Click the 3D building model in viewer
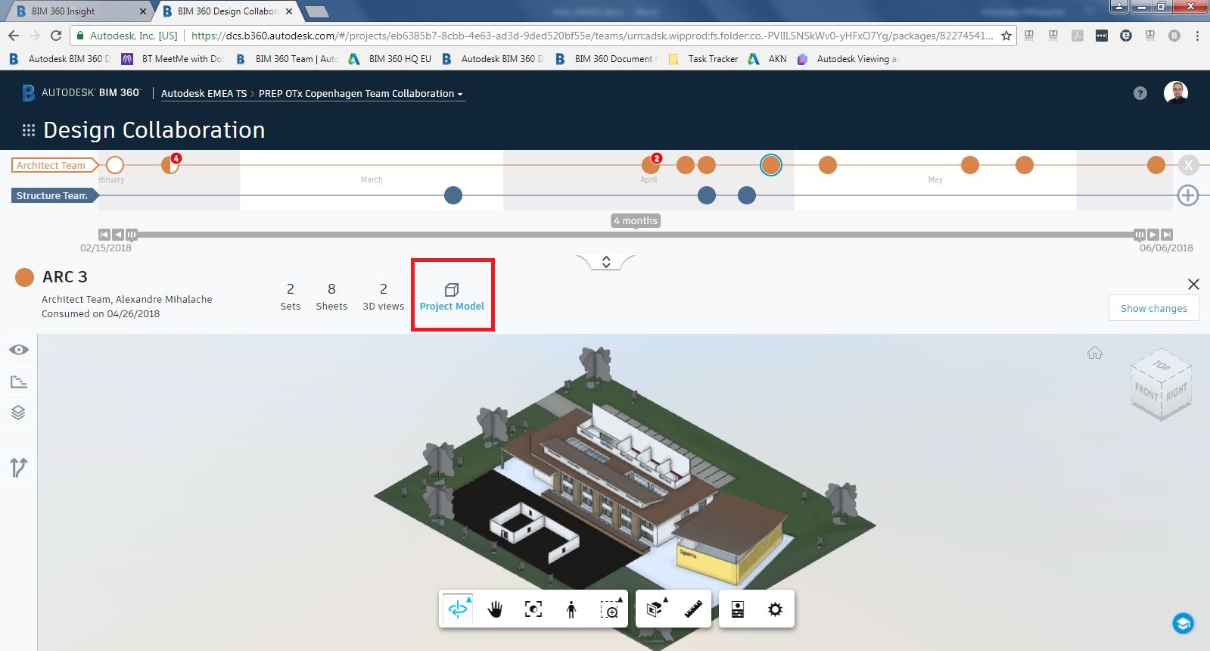 (624, 484)
